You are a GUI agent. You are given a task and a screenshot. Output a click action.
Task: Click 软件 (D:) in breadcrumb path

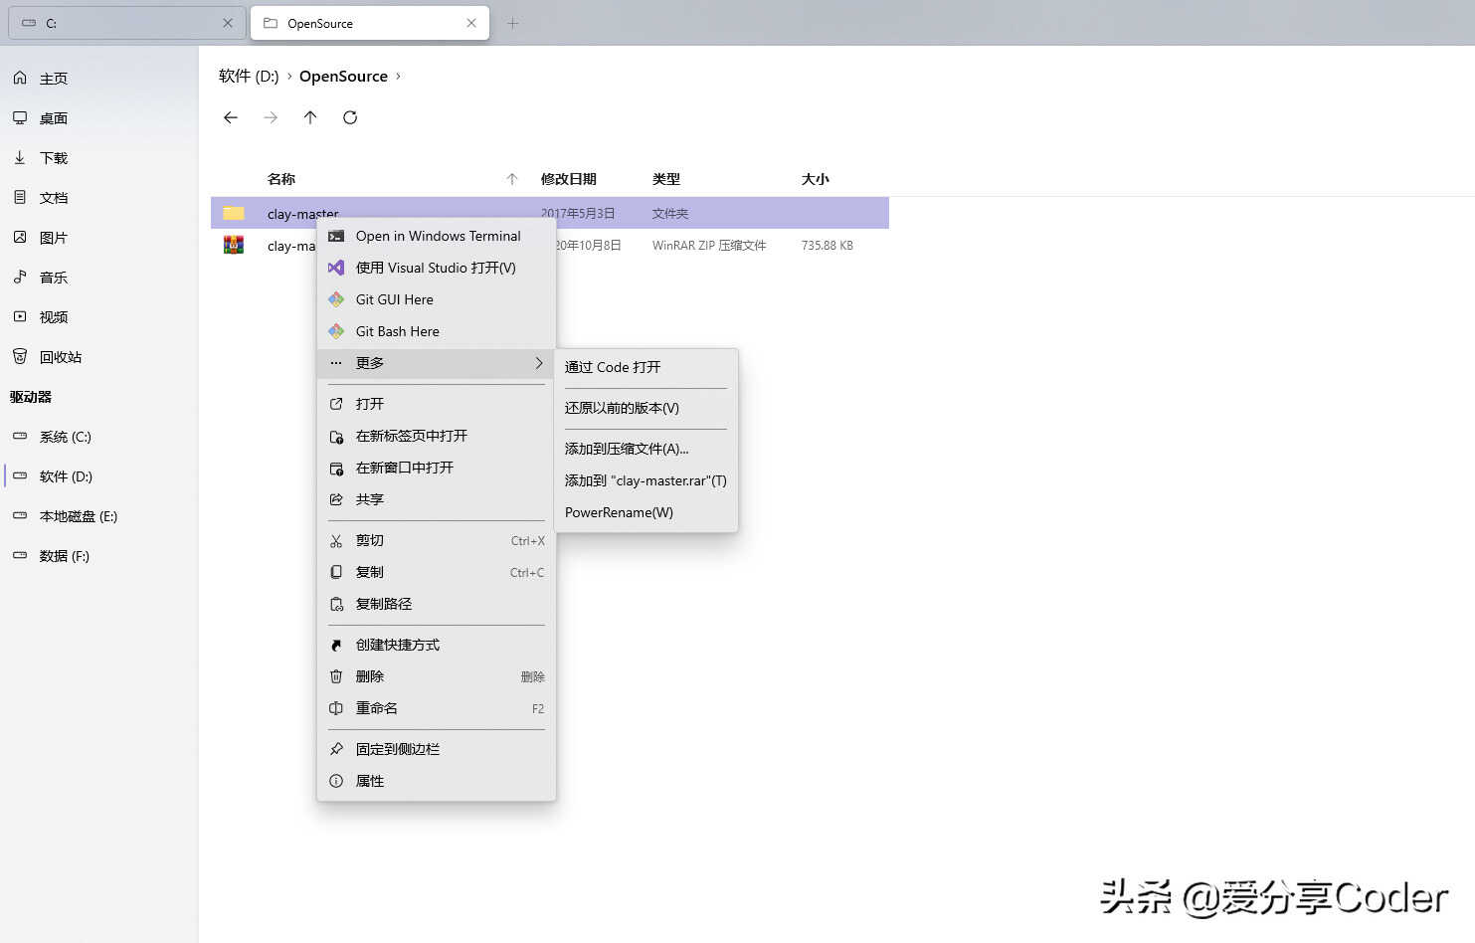pos(249,76)
